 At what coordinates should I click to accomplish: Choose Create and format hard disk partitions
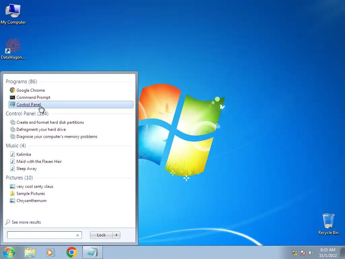pos(50,122)
